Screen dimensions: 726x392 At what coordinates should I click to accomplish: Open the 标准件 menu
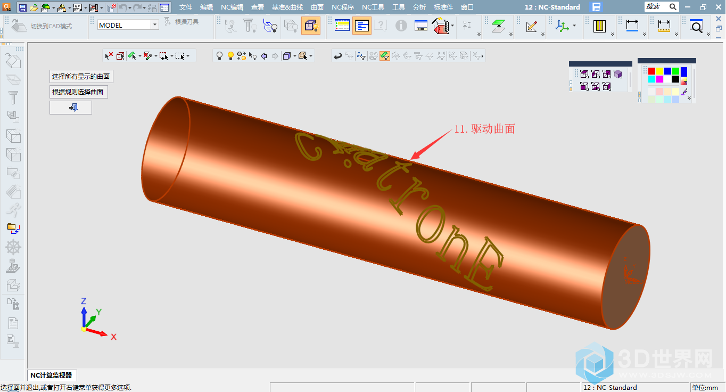444,7
